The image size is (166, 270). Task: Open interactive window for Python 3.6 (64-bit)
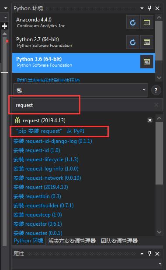(147, 62)
